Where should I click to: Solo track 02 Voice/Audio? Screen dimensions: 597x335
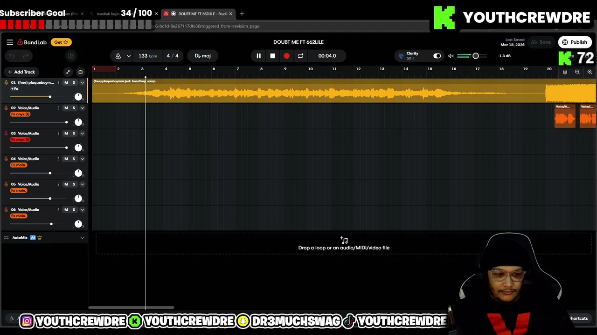[x=74, y=108]
